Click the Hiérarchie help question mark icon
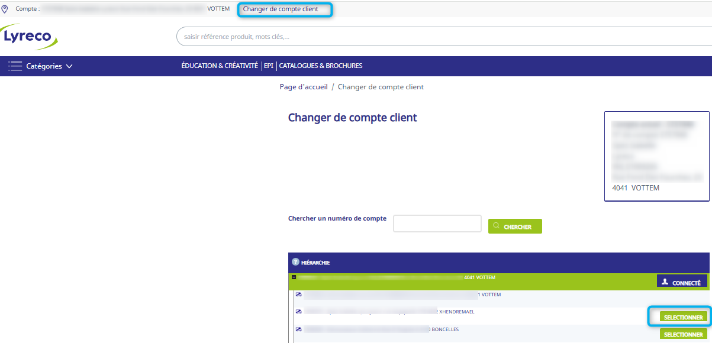The height and width of the screenshot is (343, 712). coord(295,262)
